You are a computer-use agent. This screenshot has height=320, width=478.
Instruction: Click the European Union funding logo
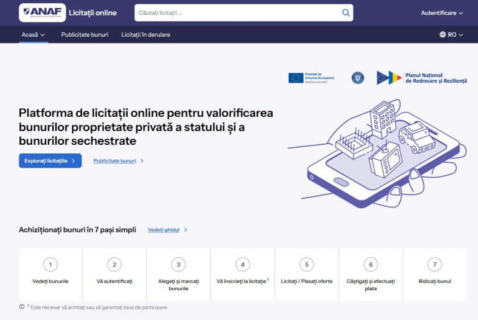pos(311,78)
